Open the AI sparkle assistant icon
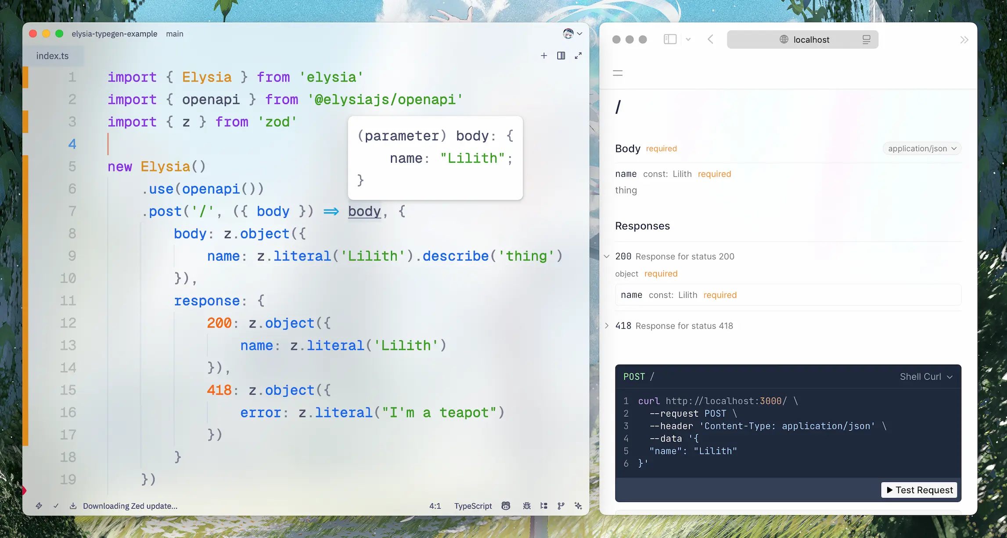The image size is (1007, 538). (579, 506)
